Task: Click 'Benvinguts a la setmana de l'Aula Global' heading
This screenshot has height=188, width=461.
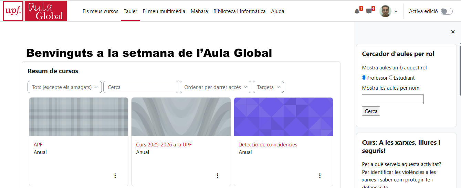Action: [149, 53]
